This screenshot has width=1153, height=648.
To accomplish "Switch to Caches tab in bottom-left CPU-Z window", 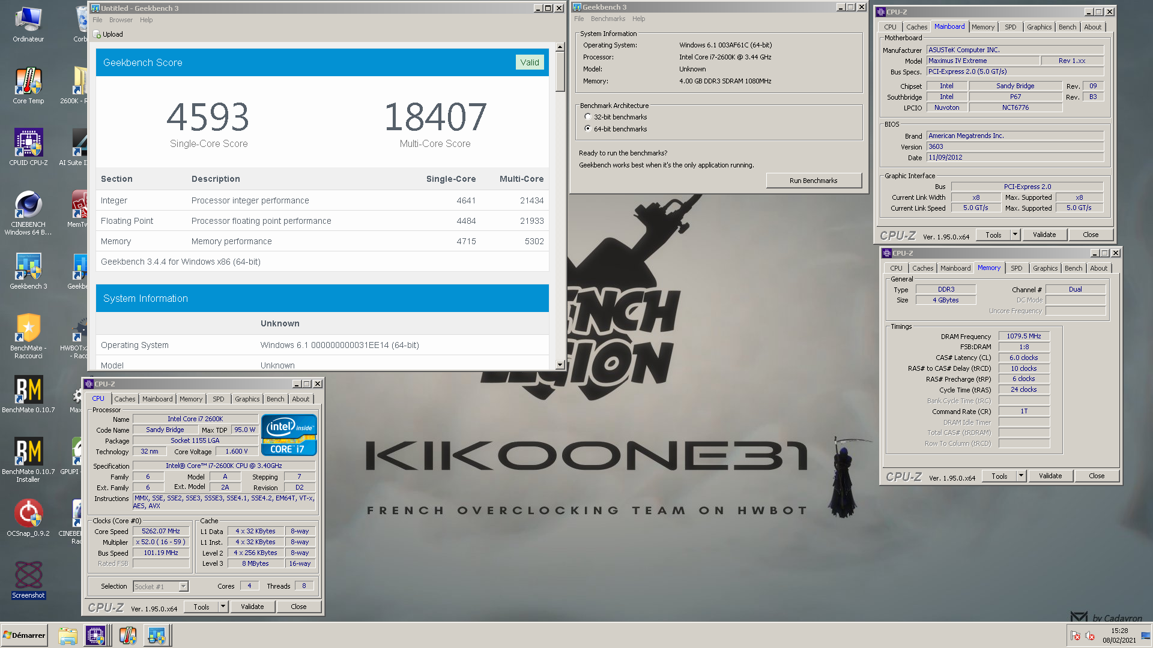I will tap(125, 399).
